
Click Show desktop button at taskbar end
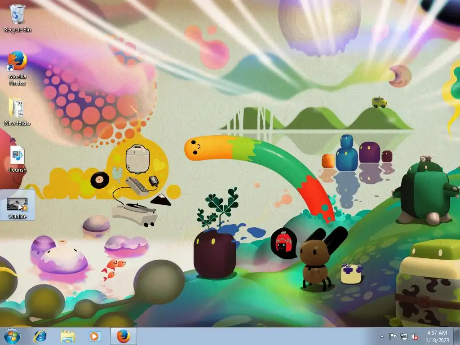[457, 336]
